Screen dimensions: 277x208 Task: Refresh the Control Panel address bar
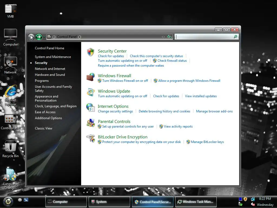[x=169, y=37]
